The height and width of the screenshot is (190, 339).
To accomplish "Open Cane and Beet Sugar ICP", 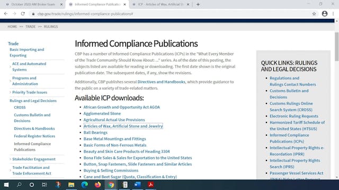I will pos(130,177).
